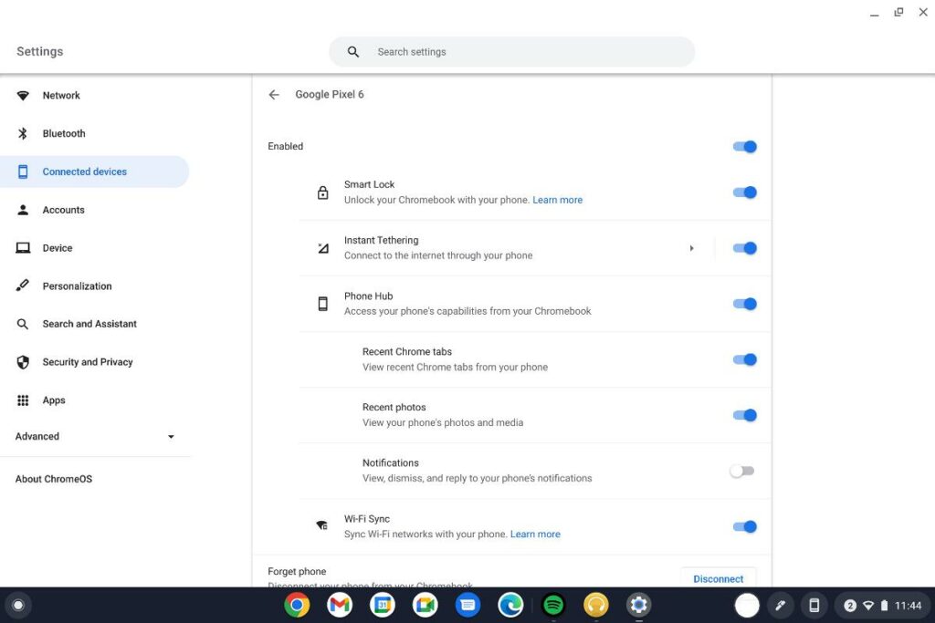Select Connected devices in the sidebar

[x=85, y=171]
